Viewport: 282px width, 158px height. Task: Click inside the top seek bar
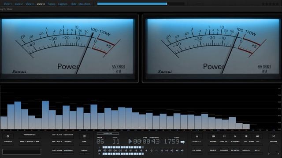click(141, 4)
